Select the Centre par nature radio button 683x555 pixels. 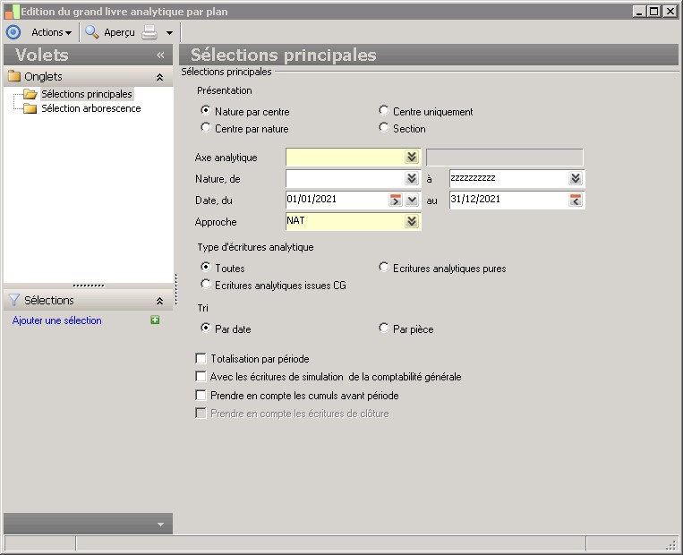[x=206, y=129]
